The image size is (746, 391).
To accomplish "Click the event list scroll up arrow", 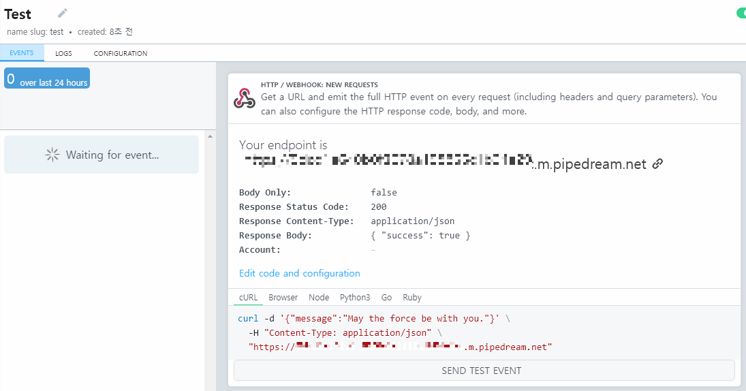I will [x=211, y=136].
